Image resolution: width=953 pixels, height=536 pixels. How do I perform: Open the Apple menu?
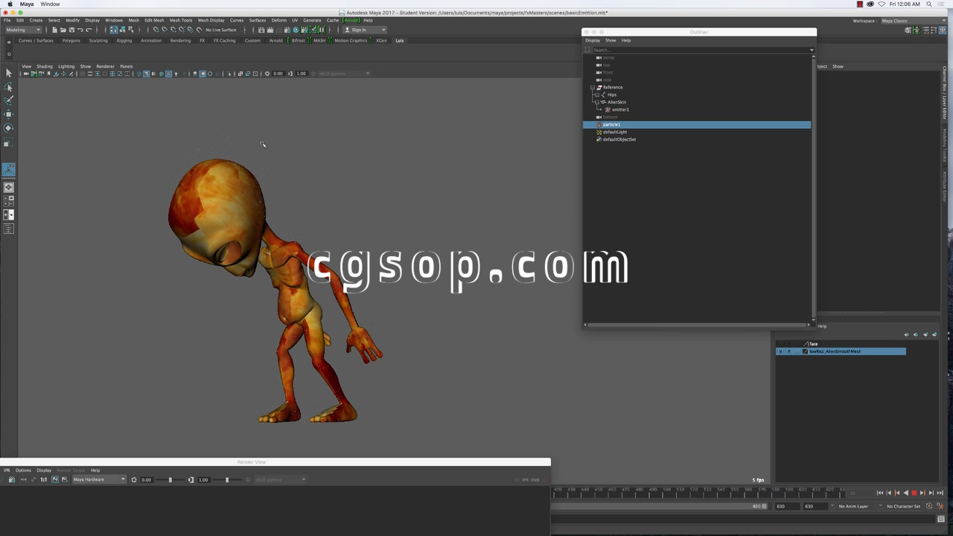pyautogui.click(x=10, y=4)
